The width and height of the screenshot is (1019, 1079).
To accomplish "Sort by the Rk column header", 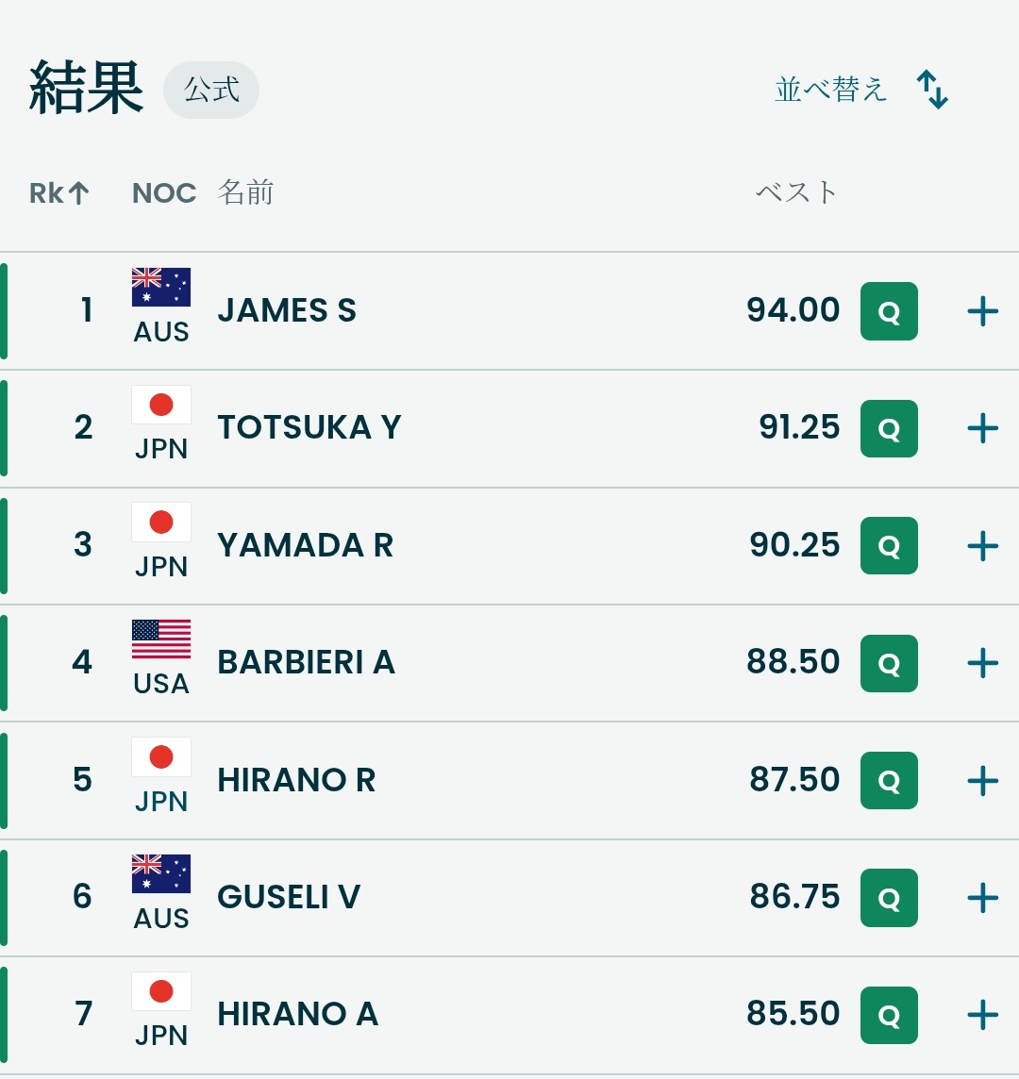I will click(x=59, y=193).
